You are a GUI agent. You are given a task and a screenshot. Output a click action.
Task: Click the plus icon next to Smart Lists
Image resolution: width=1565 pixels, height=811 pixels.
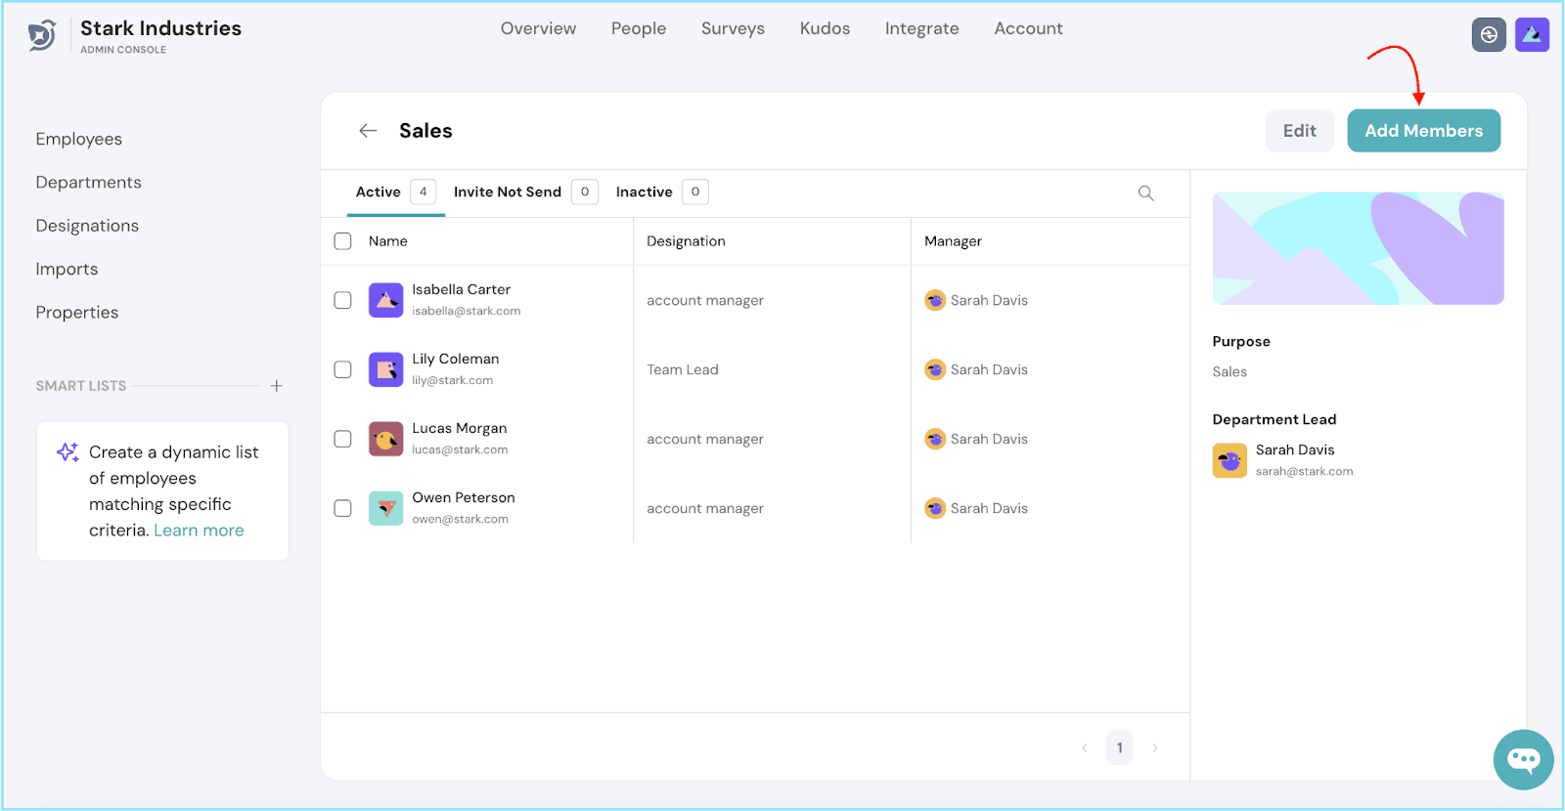[277, 386]
